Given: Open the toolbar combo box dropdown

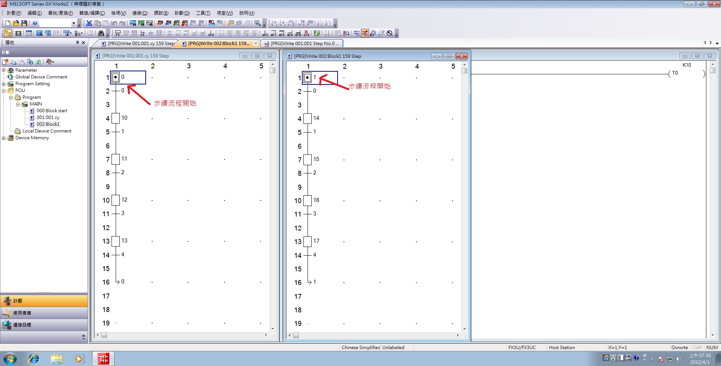Looking at the screenshot, I should 74,23.
